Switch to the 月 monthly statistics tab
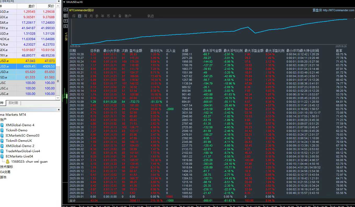 [x=91, y=16]
